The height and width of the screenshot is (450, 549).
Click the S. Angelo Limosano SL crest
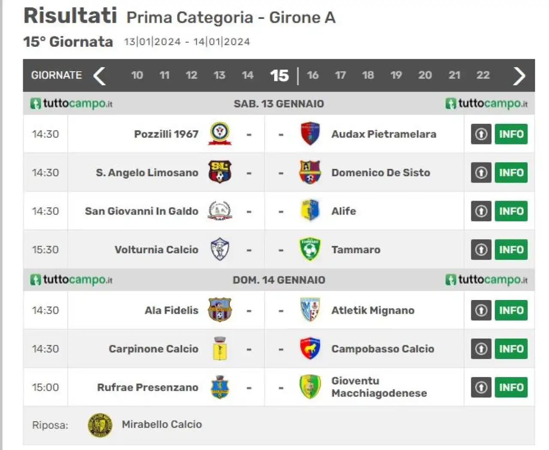tap(220, 172)
